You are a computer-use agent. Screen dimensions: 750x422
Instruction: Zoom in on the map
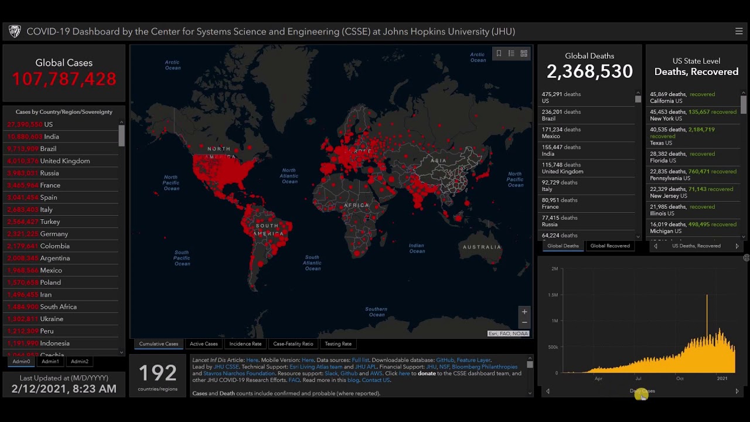tap(524, 312)
